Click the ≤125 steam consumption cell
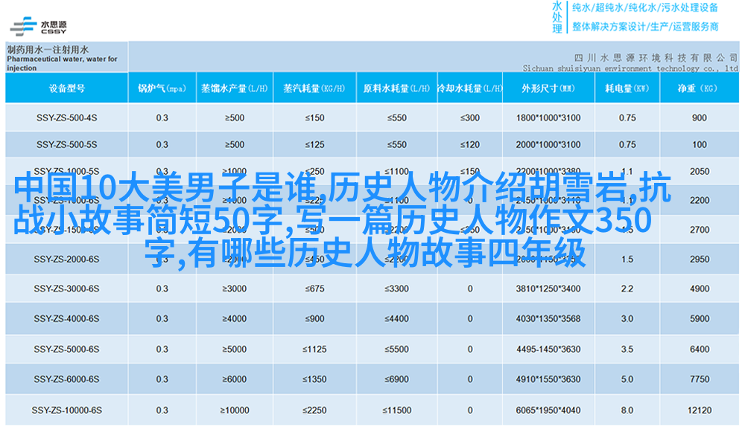Screen dimensions: 745x432 pos(314,145)
